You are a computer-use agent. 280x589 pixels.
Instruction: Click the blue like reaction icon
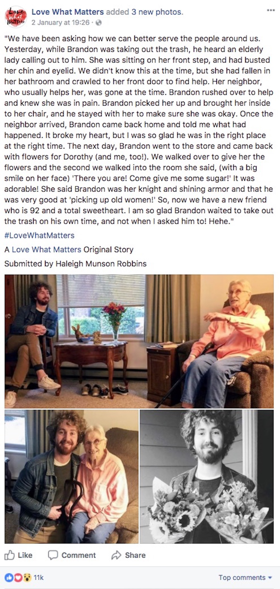[x=8, y=577]
